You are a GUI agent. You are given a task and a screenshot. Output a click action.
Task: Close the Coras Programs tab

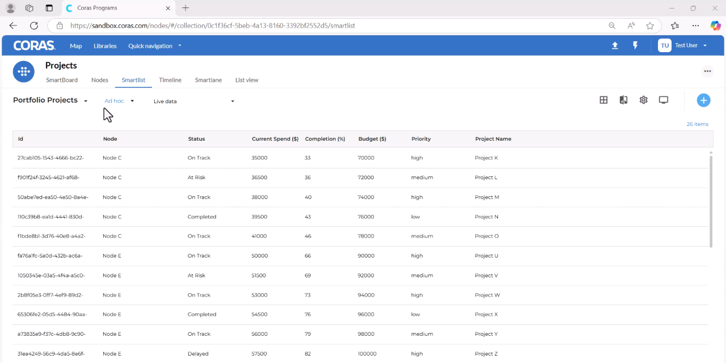[x=168, y=8]
